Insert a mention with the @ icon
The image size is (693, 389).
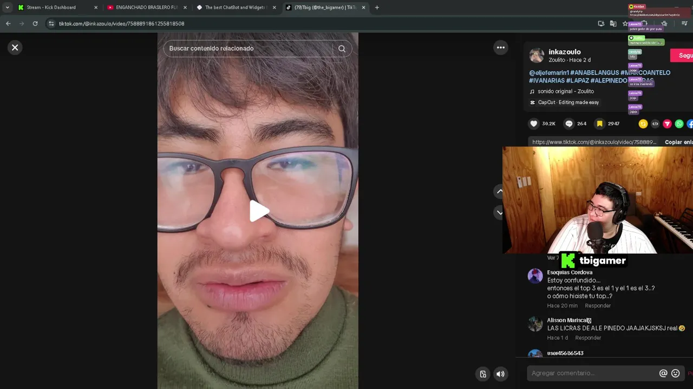663,373
